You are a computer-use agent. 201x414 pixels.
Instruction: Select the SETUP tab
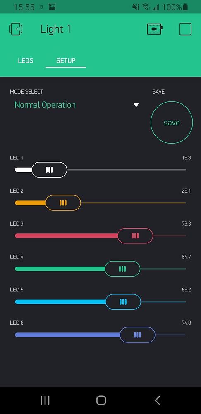click(x=66, y=61)
